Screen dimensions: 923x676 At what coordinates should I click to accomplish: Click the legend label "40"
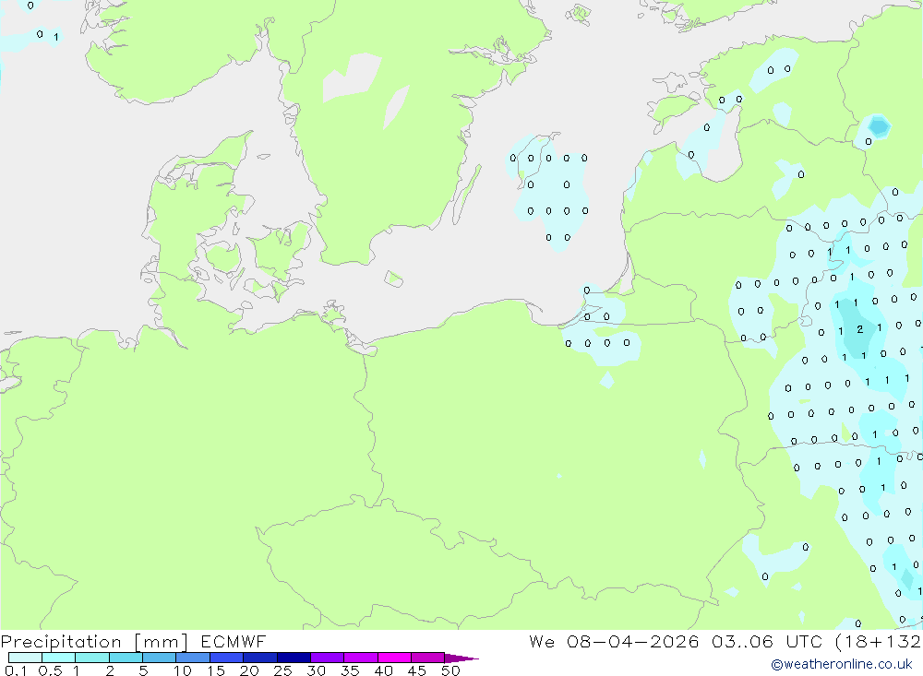click(383, 670)
